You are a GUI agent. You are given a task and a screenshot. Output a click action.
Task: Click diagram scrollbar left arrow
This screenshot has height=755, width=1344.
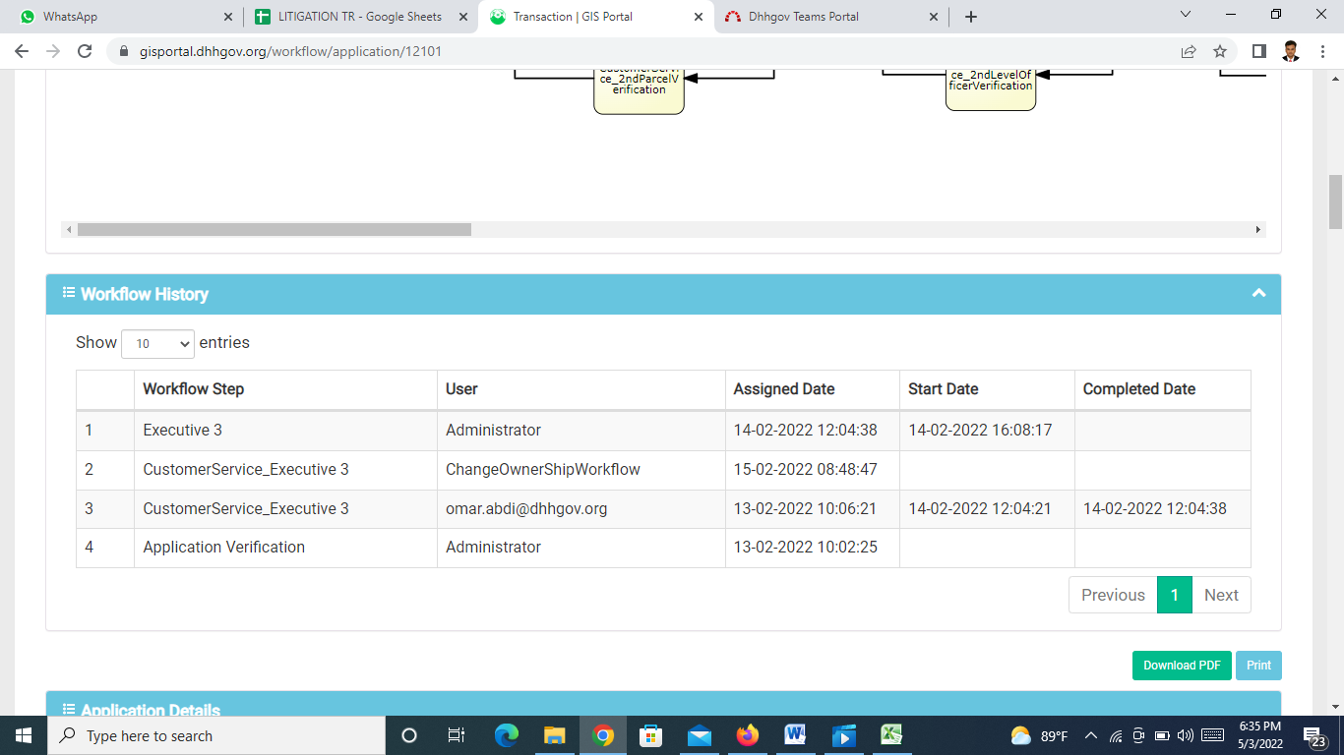(69, 230)
